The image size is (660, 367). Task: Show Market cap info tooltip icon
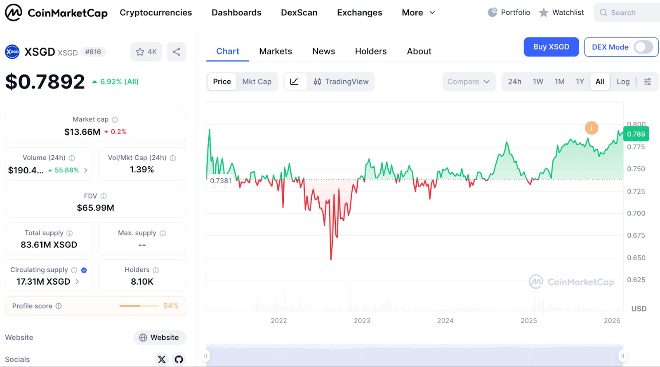[115, 120]
